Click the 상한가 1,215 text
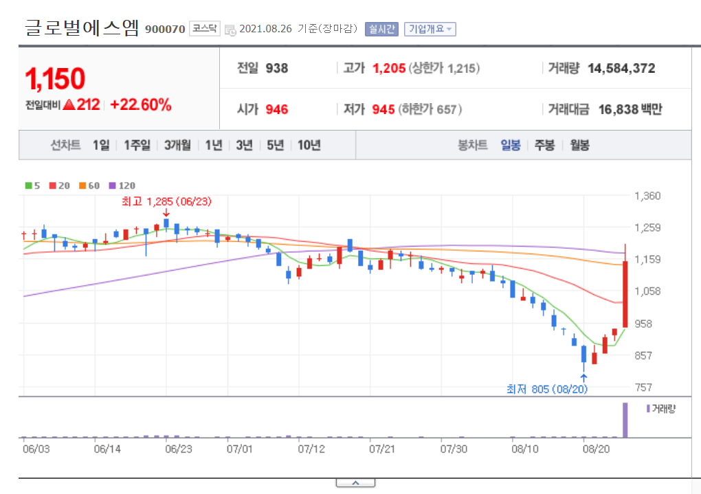The image size is (701, 494). point(444,69)
